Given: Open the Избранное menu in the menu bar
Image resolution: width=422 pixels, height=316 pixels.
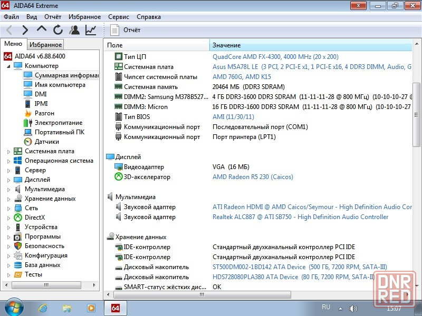Looking at the screenshot, I should pos(84,17).
